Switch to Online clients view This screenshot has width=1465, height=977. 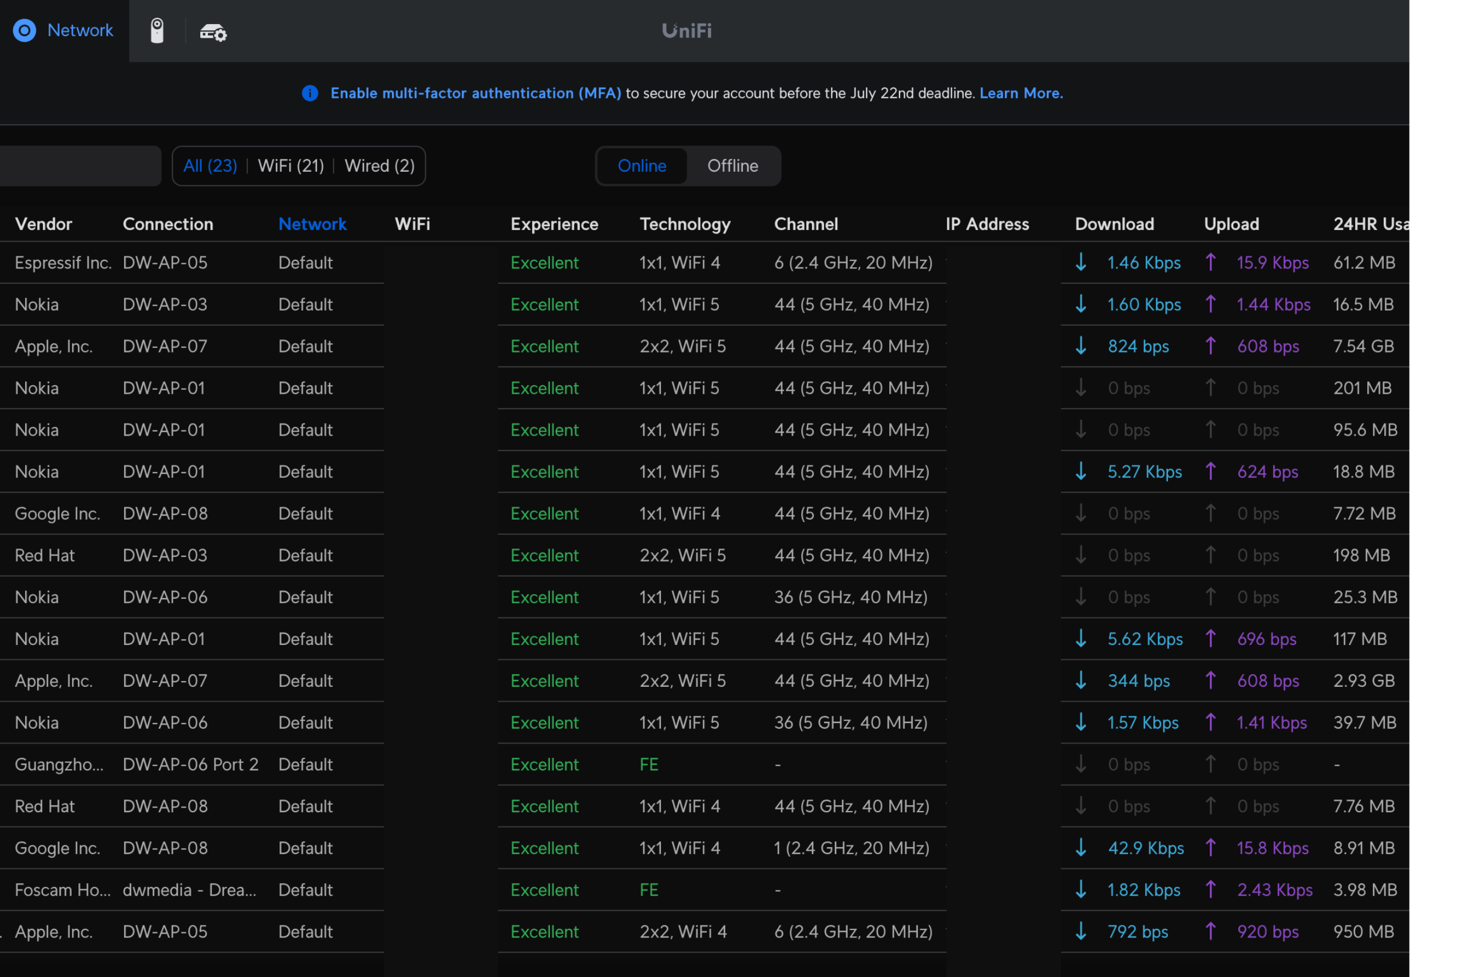point(642,166)
